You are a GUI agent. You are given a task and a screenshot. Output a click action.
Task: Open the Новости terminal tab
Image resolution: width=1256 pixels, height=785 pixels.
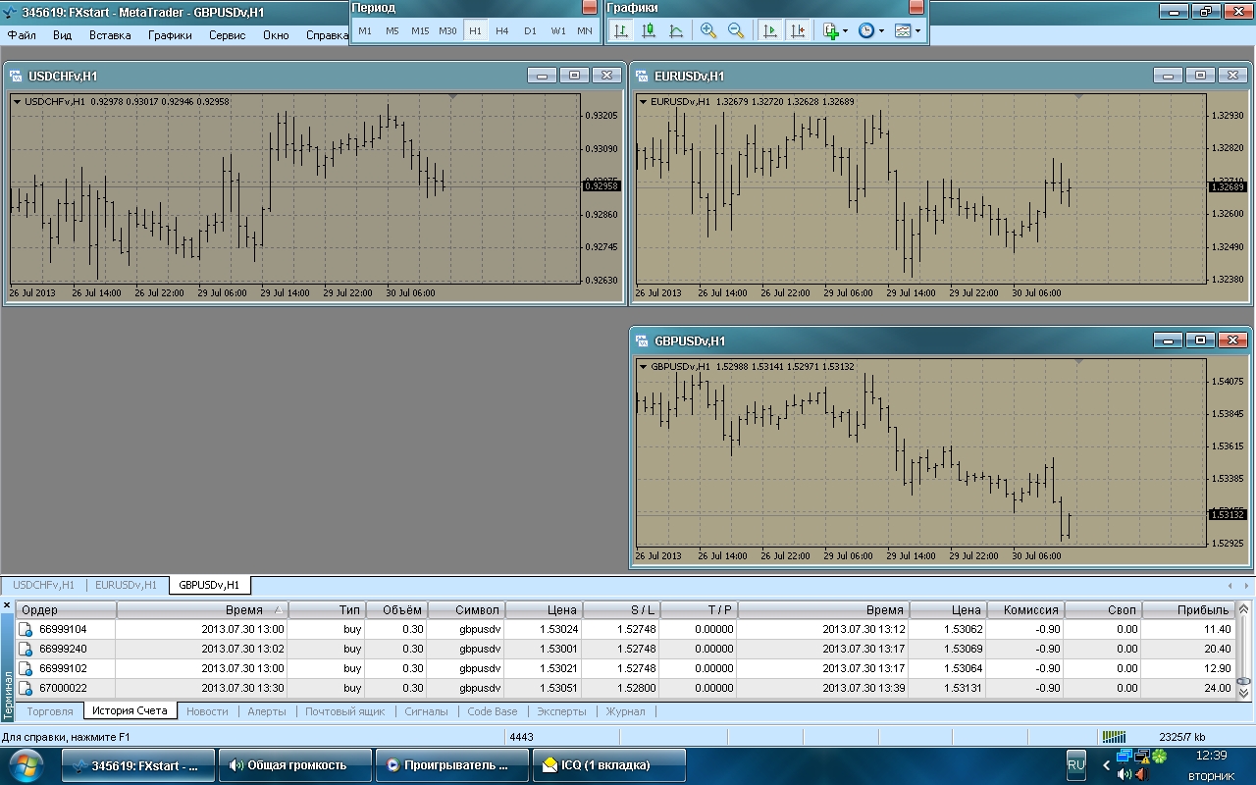(x=207, y=711)
